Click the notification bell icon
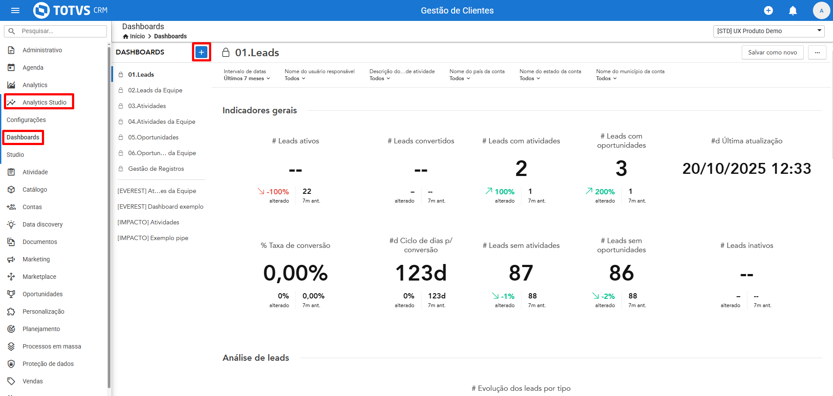833x396 pixels. [793, 10]
